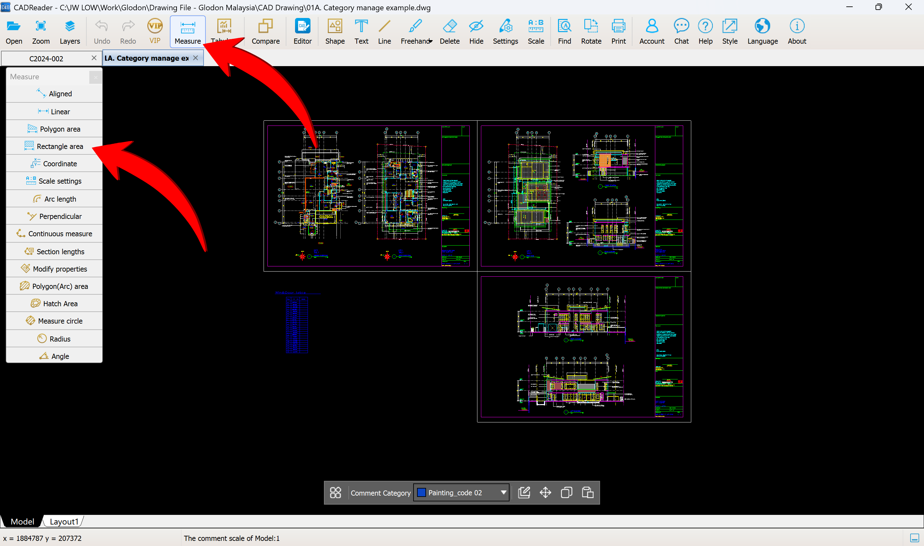Switch to the C2024-002 tab
This screenshot has height=546, width=924.
[46, 58]
